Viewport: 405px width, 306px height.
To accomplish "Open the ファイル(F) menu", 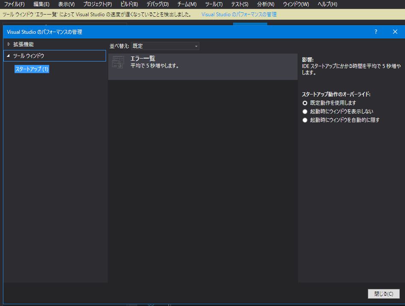I will click(x=15, y=4).
